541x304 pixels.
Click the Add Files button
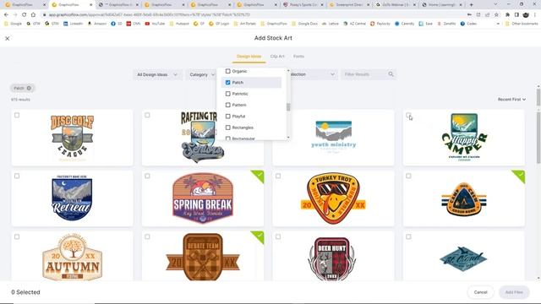point(514,292)
